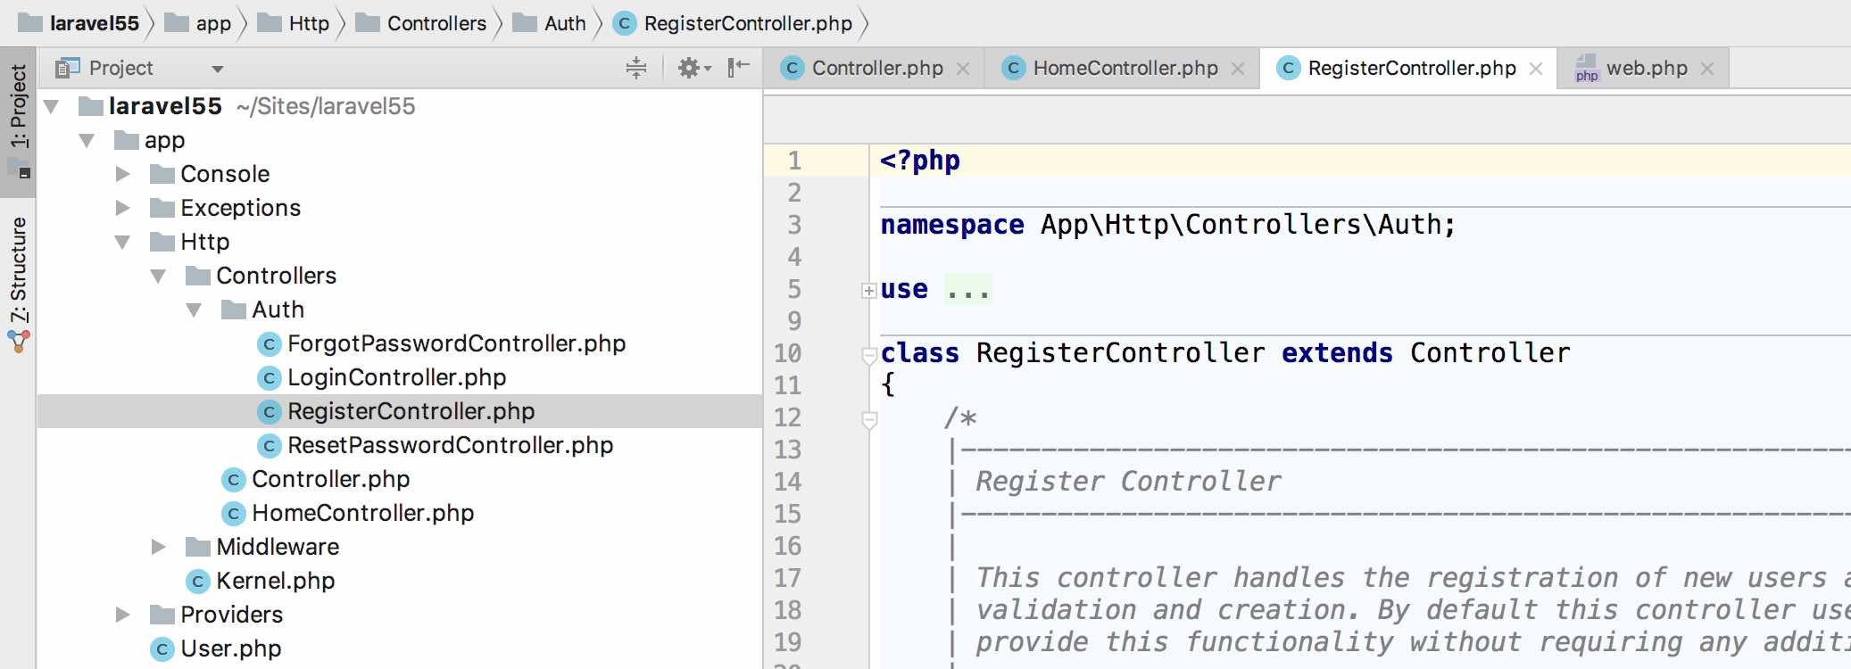Viewport: 1851px width, 669px height.
Task: Click the collapse all icon in Project panel
Action: 635,68
